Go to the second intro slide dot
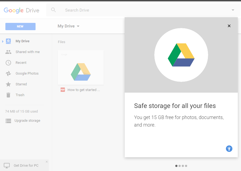Screen dimensions: 241x171 click(x=180, y=166)
